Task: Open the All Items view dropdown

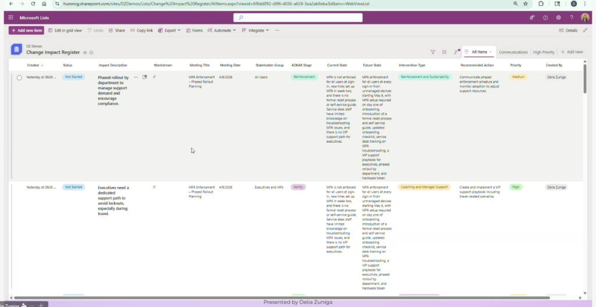Action: [x=478, y=52]
